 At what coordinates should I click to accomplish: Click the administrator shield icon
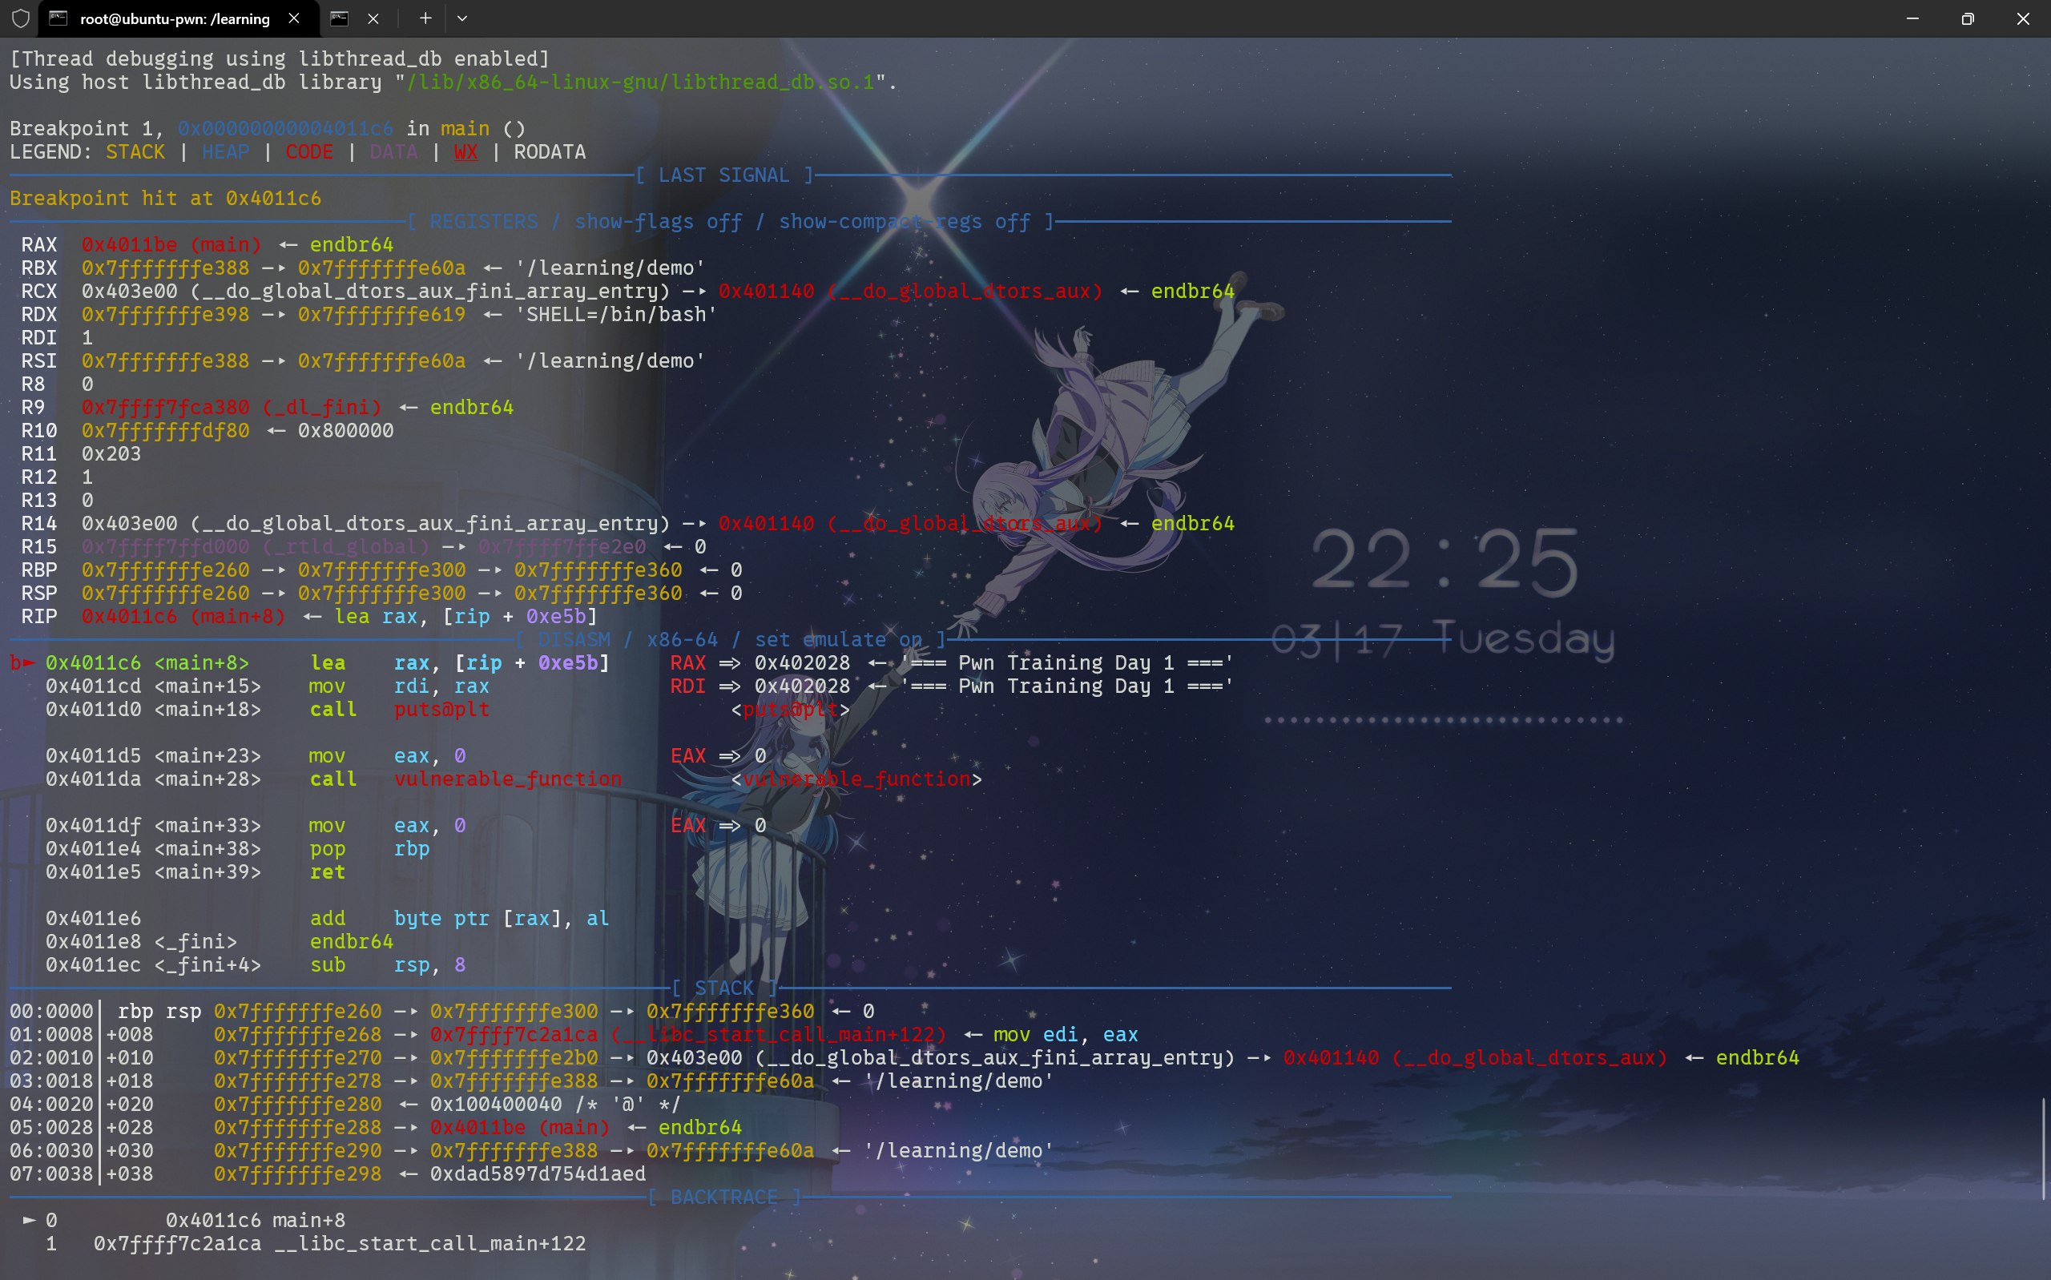[20, 18]
